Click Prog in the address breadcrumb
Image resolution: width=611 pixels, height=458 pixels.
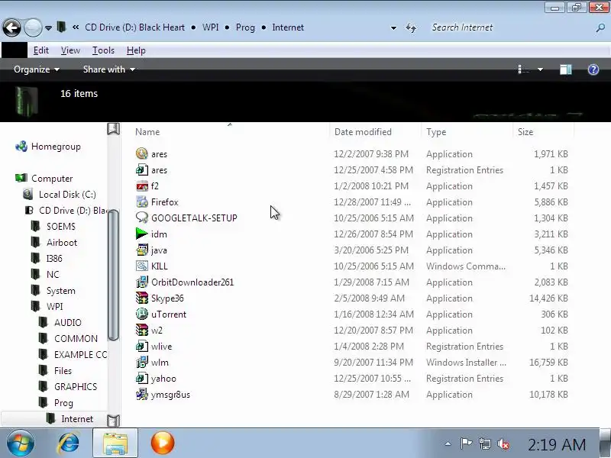click(245, 27)
